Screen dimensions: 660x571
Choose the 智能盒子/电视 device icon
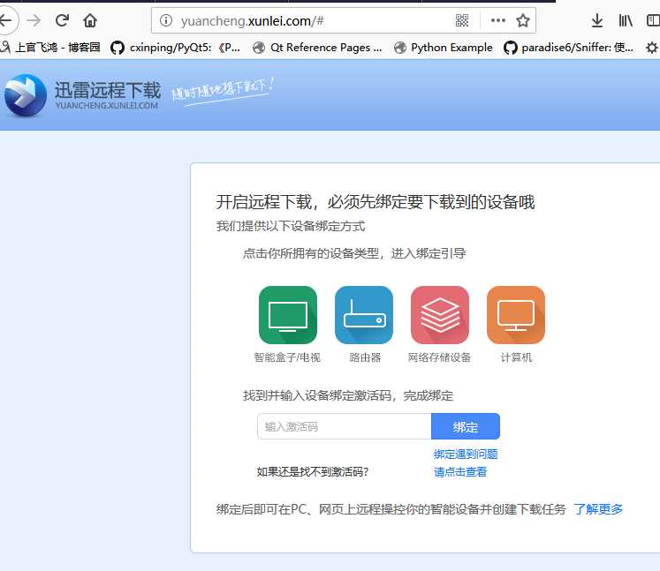[x=288, y=315]
